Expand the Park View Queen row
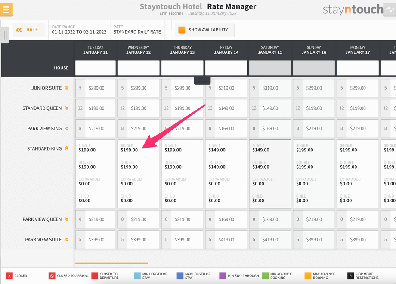This screenshot has width=396, height=284. pos(67,219)
